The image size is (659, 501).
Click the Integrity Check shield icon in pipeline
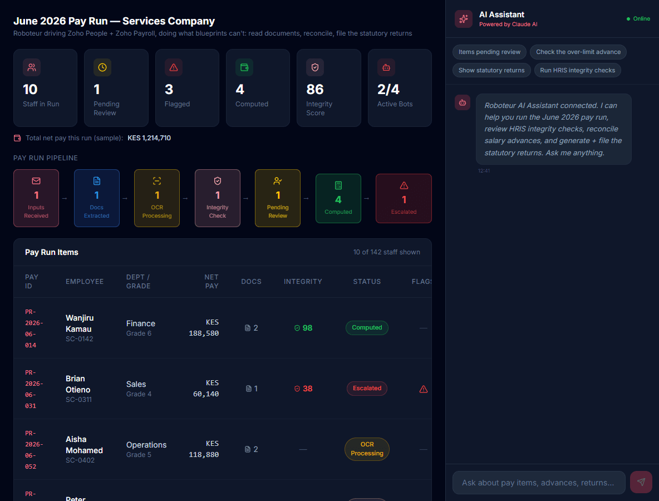click(x=217, y=181)
